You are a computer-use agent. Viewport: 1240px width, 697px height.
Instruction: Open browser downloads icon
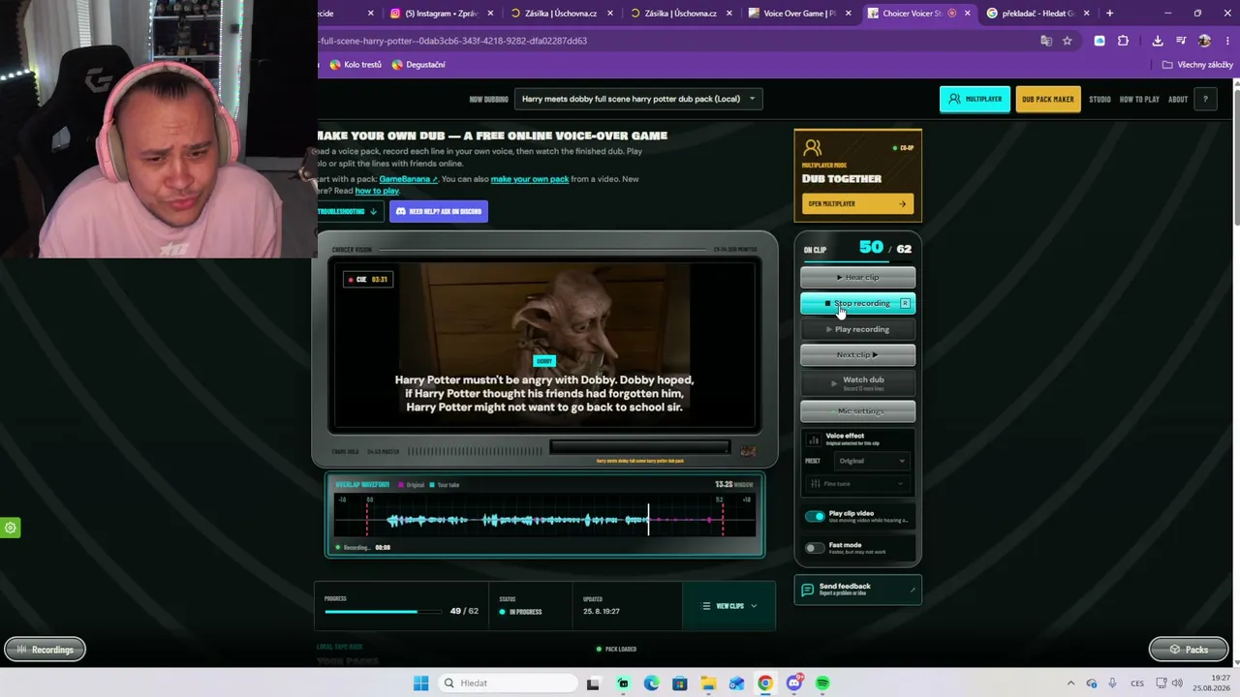click(x=1158, y=41)
